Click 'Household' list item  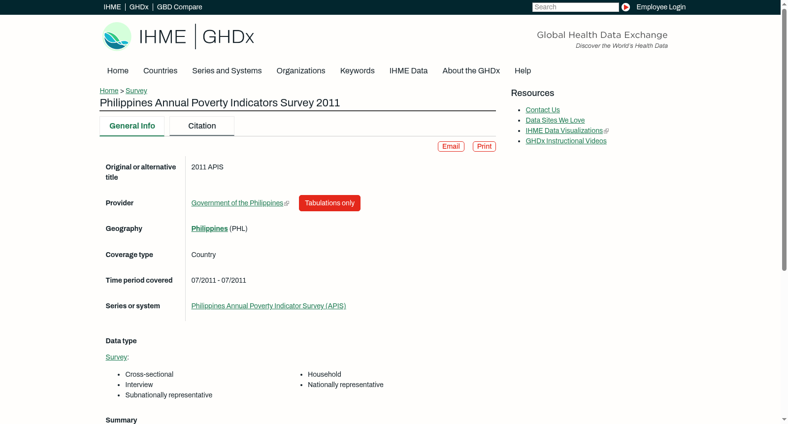324,375
